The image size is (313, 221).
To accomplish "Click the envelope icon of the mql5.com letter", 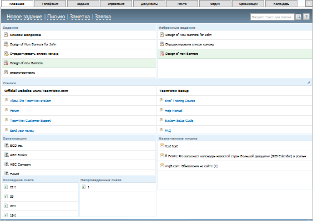I will pyautogui.click(x=162, y=165).
